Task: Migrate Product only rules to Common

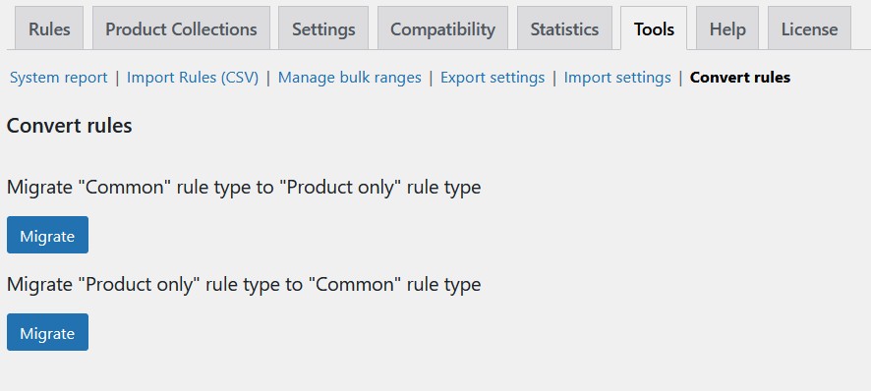Action: point(47,332)
